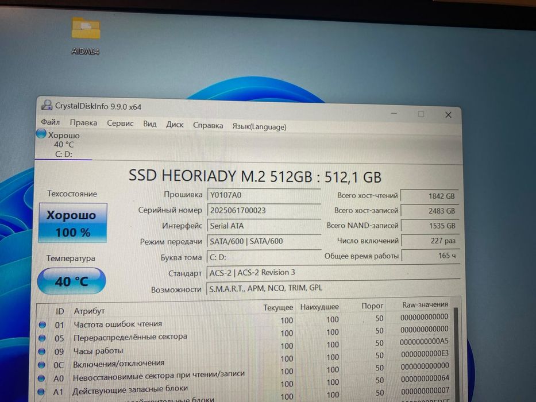The height and width of the screenshot is (402, 536).
Task: Close the CrystalDiskInfo window
Action: click(448, 115)
